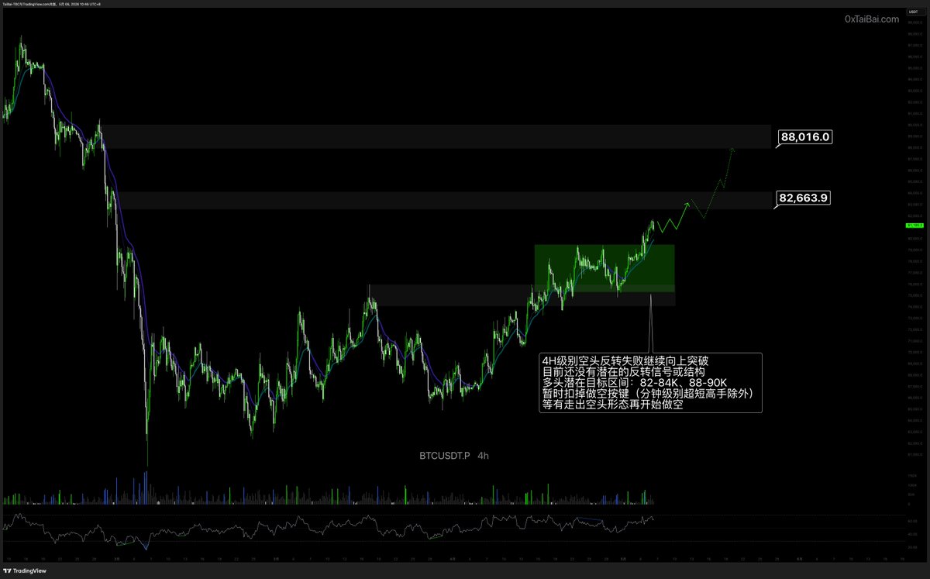Click the green current price tag on axis
The image size is (930, 579).
coord(913,226)
